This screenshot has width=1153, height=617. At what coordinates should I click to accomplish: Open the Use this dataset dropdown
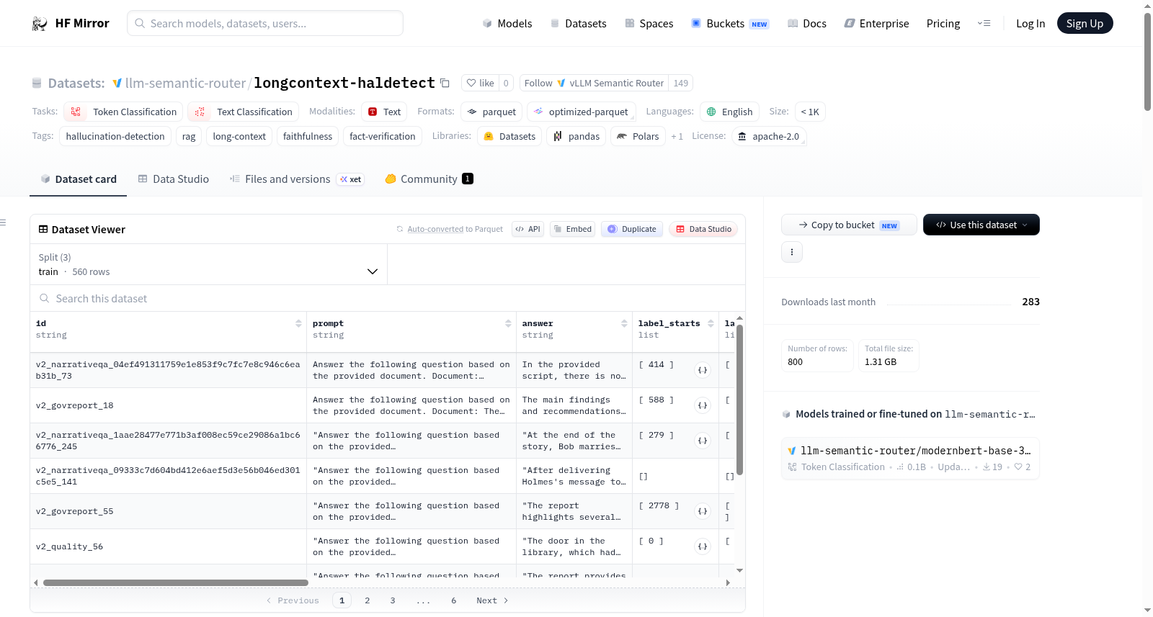pos(981,225)
